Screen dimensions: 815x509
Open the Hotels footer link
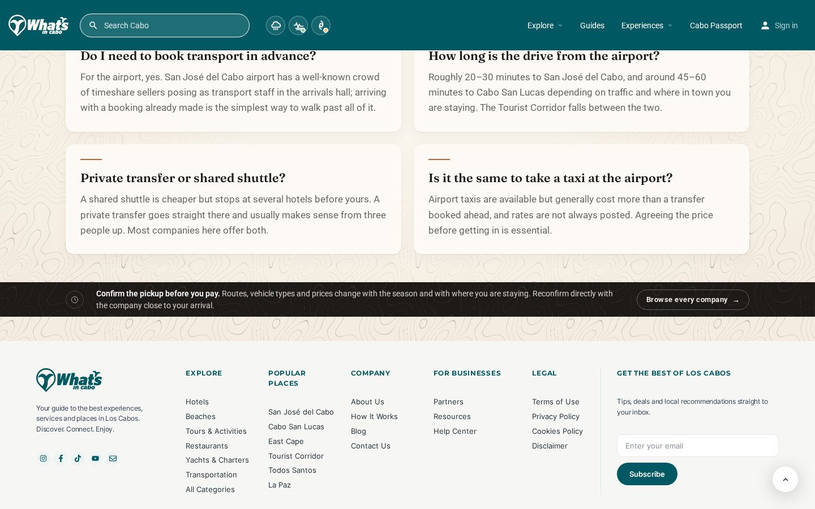197,402
